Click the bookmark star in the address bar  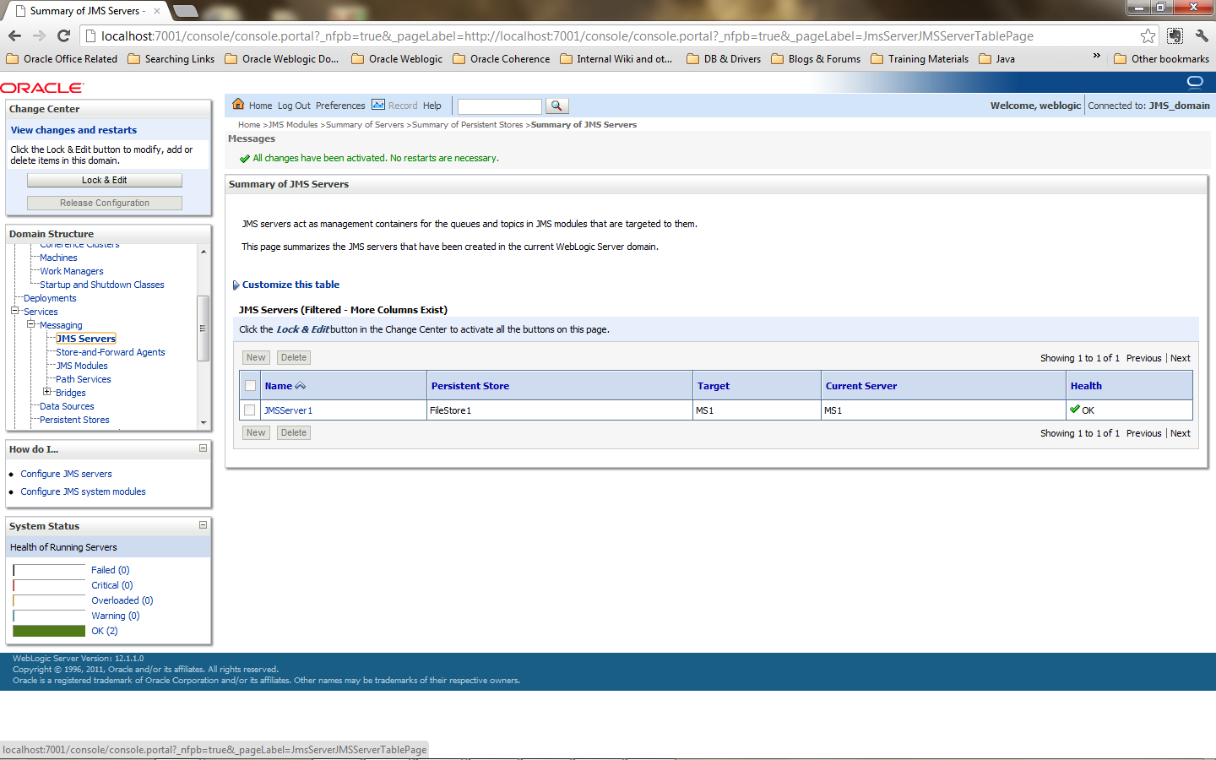coord(1148,36)
